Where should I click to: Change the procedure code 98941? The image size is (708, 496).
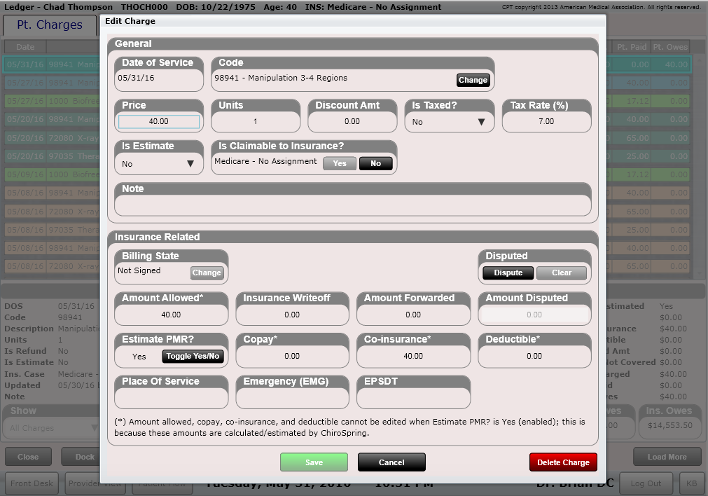tap(473, 80)
